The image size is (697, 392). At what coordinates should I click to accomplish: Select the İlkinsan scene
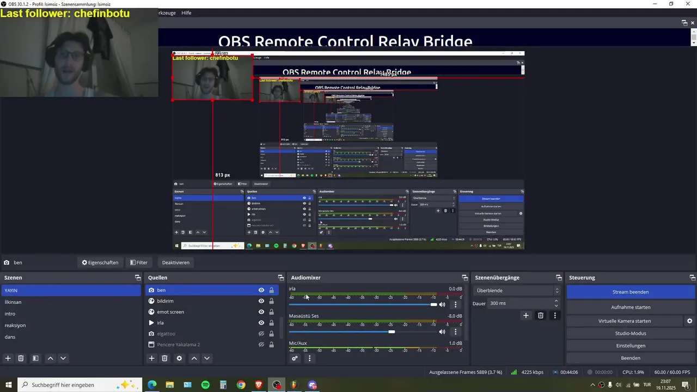[x=71, y=302]
